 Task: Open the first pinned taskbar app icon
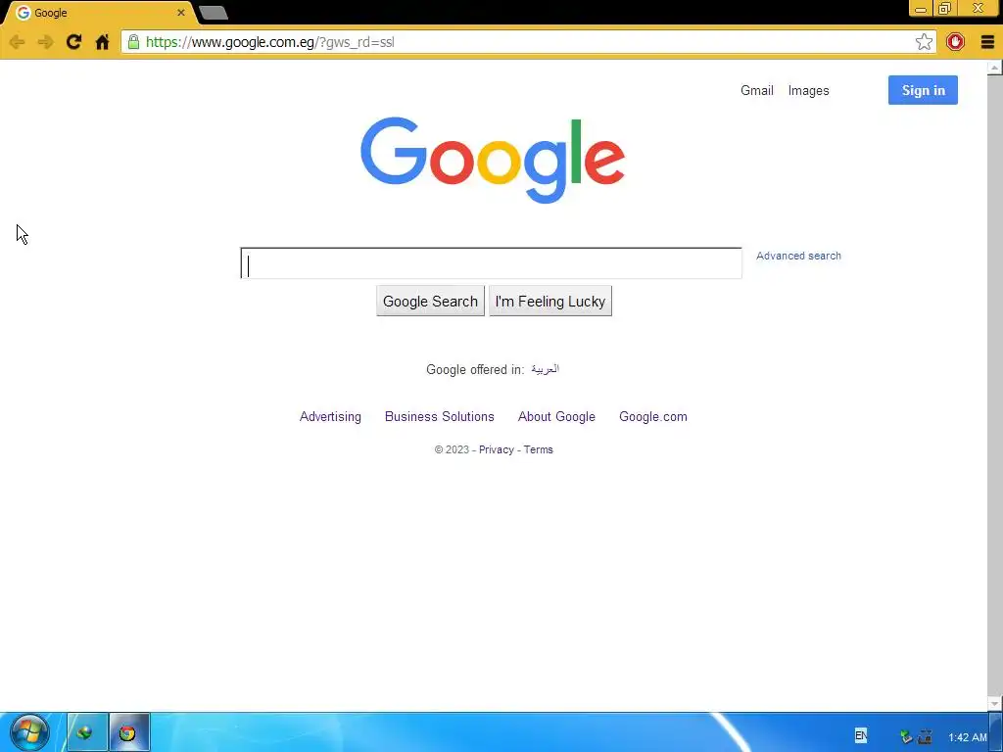[87, 732]
